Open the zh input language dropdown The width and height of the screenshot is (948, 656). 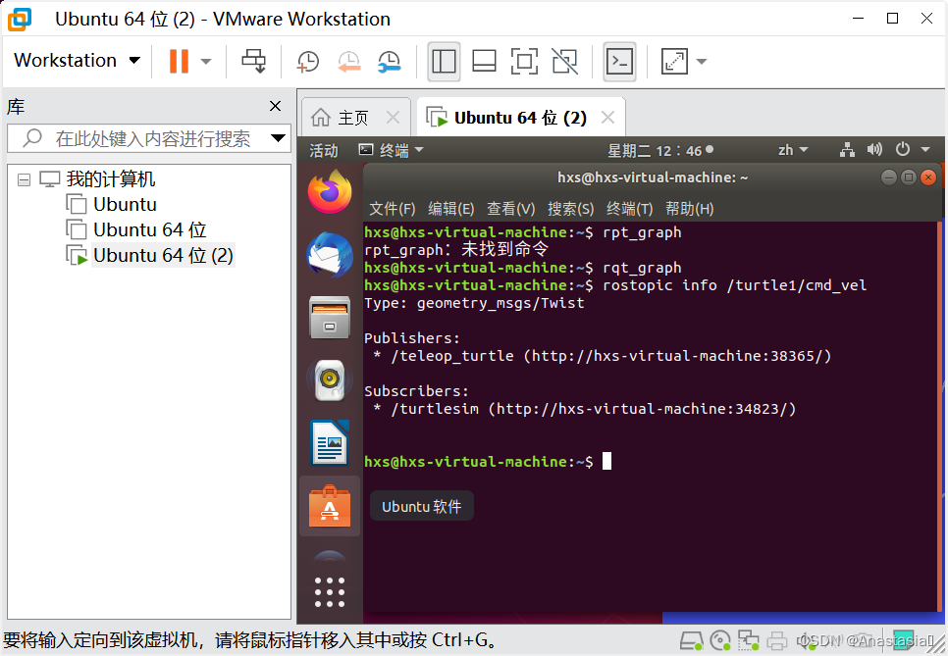click(x=793, y=149)
